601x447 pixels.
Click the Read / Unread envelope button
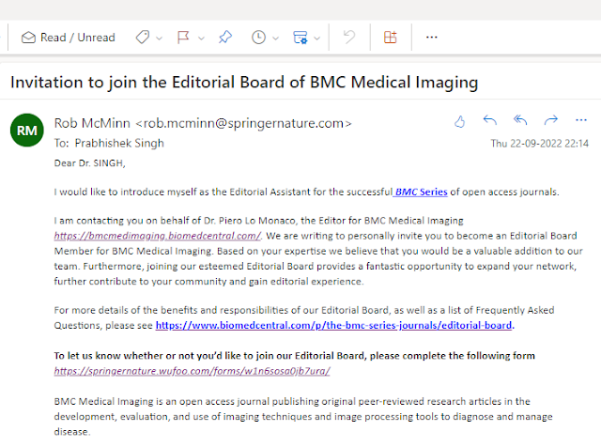(x=69, y=38)
